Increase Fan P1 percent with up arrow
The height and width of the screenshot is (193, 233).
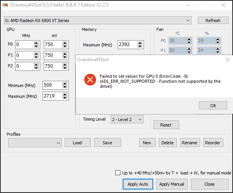point(218,49)
